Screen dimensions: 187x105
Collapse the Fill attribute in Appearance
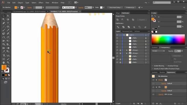[156, 87]
